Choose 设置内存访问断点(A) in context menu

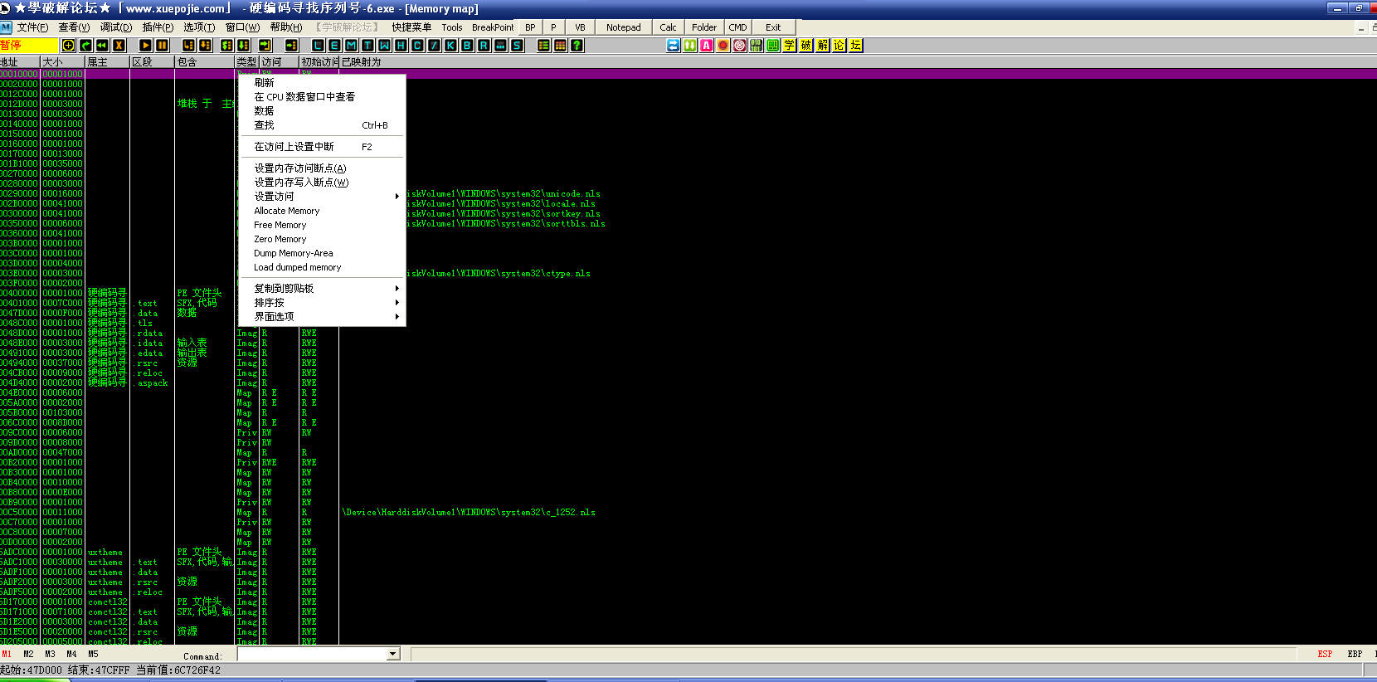click(322, 168)
